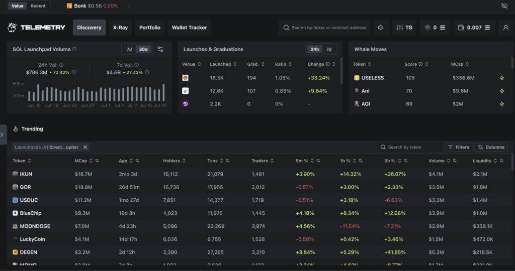Click the wallet balance 0.007 button
The height and width of the screenshot is (271, 515).
474,28
